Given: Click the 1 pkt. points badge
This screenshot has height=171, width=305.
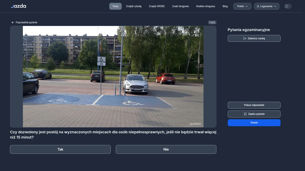Looking at the screenshot, I should click(212, 22).
